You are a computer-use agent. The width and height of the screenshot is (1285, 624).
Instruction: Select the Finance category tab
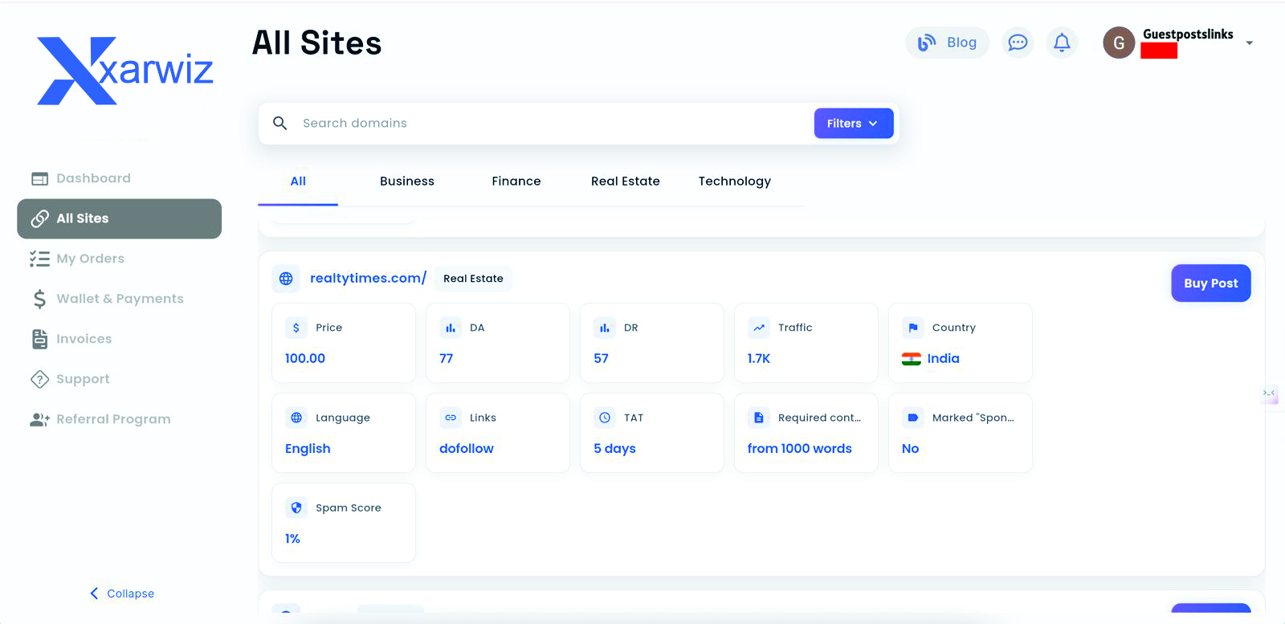point(516,181)
